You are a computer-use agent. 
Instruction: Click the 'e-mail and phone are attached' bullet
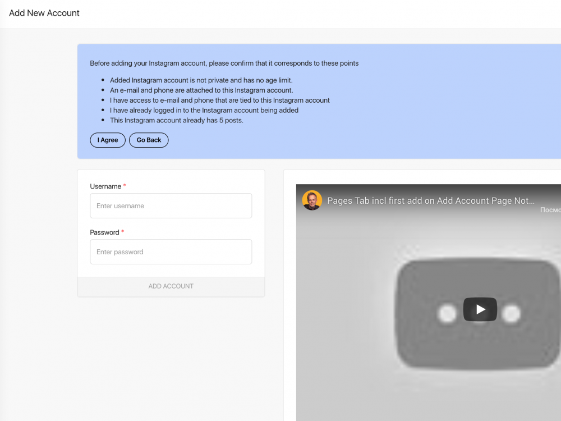(201, 90)
